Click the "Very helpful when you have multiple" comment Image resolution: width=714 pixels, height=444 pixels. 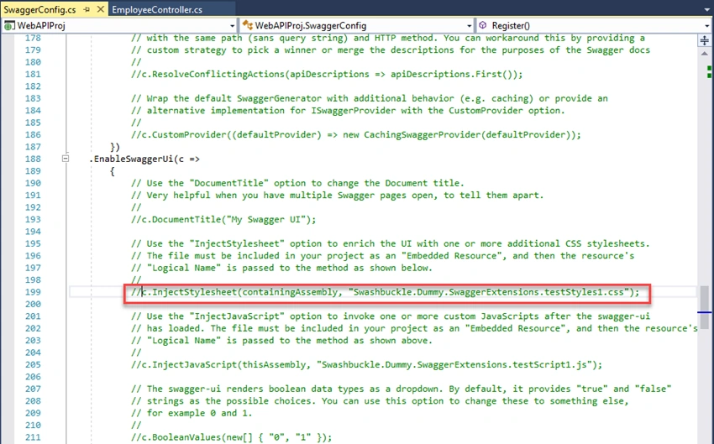337,196
